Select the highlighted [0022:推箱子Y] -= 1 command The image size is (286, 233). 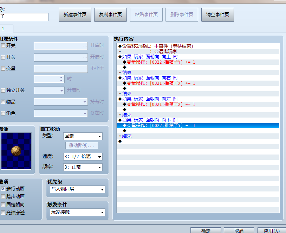point(198,126)
